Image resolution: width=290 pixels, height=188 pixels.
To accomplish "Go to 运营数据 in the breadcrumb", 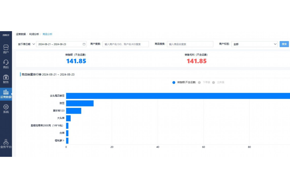I will [21, 34].
